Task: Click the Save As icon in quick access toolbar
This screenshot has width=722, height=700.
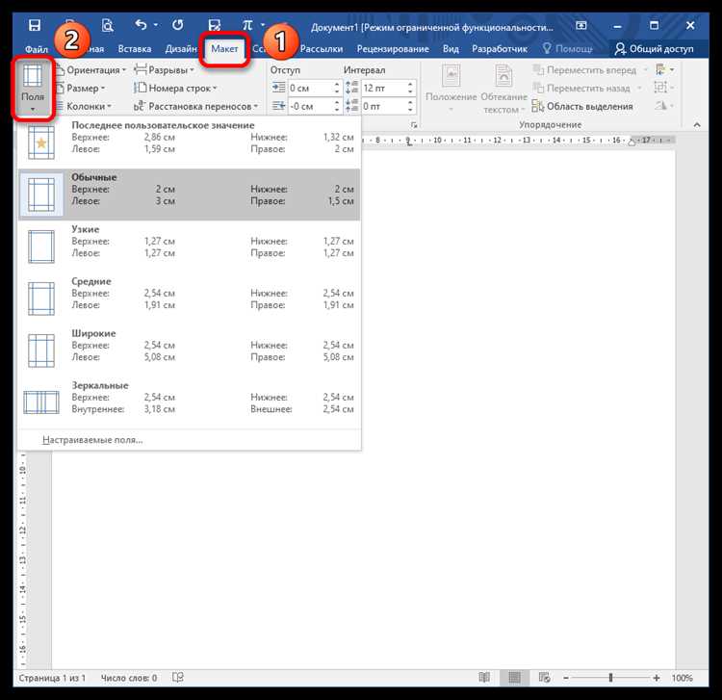Action: pyautogui.click(x=214, y=25)
